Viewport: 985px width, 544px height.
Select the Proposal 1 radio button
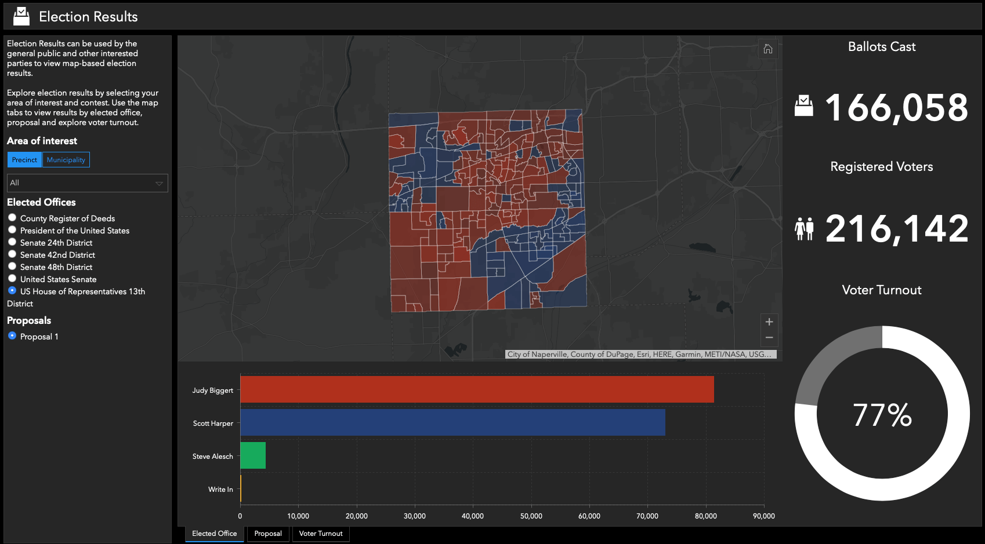pos(12,336)
